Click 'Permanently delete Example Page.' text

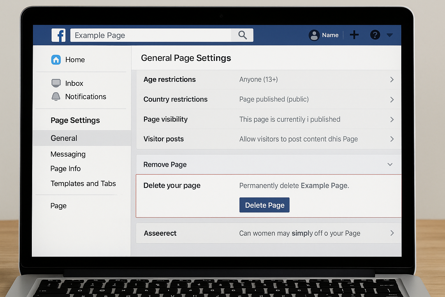coord(294,186)
